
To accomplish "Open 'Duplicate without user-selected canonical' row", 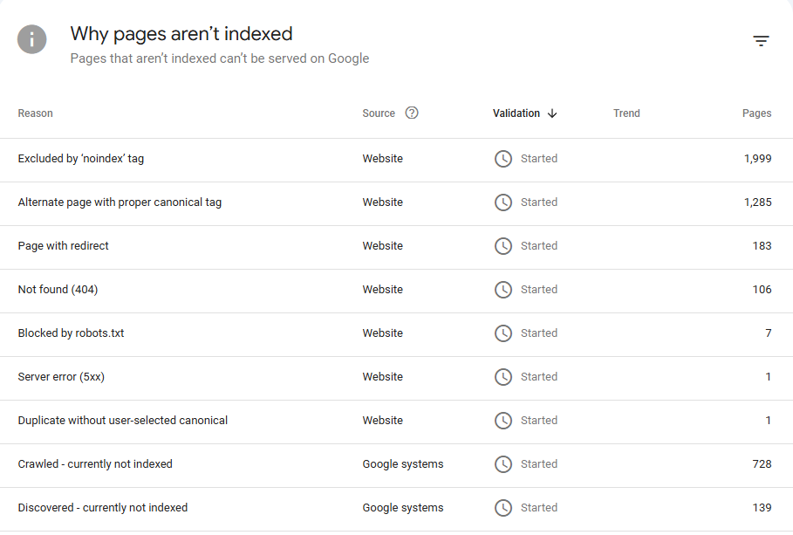I will coord(122,421).
